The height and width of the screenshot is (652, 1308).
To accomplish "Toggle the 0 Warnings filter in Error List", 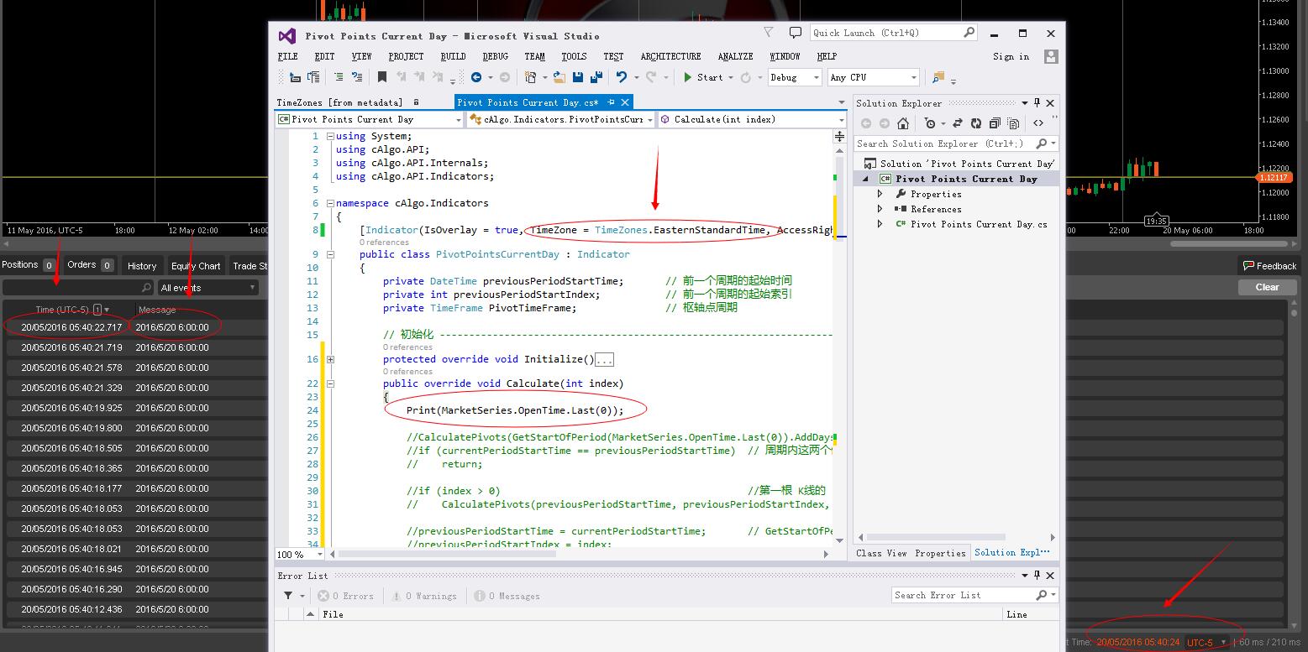I will point(425,596).
